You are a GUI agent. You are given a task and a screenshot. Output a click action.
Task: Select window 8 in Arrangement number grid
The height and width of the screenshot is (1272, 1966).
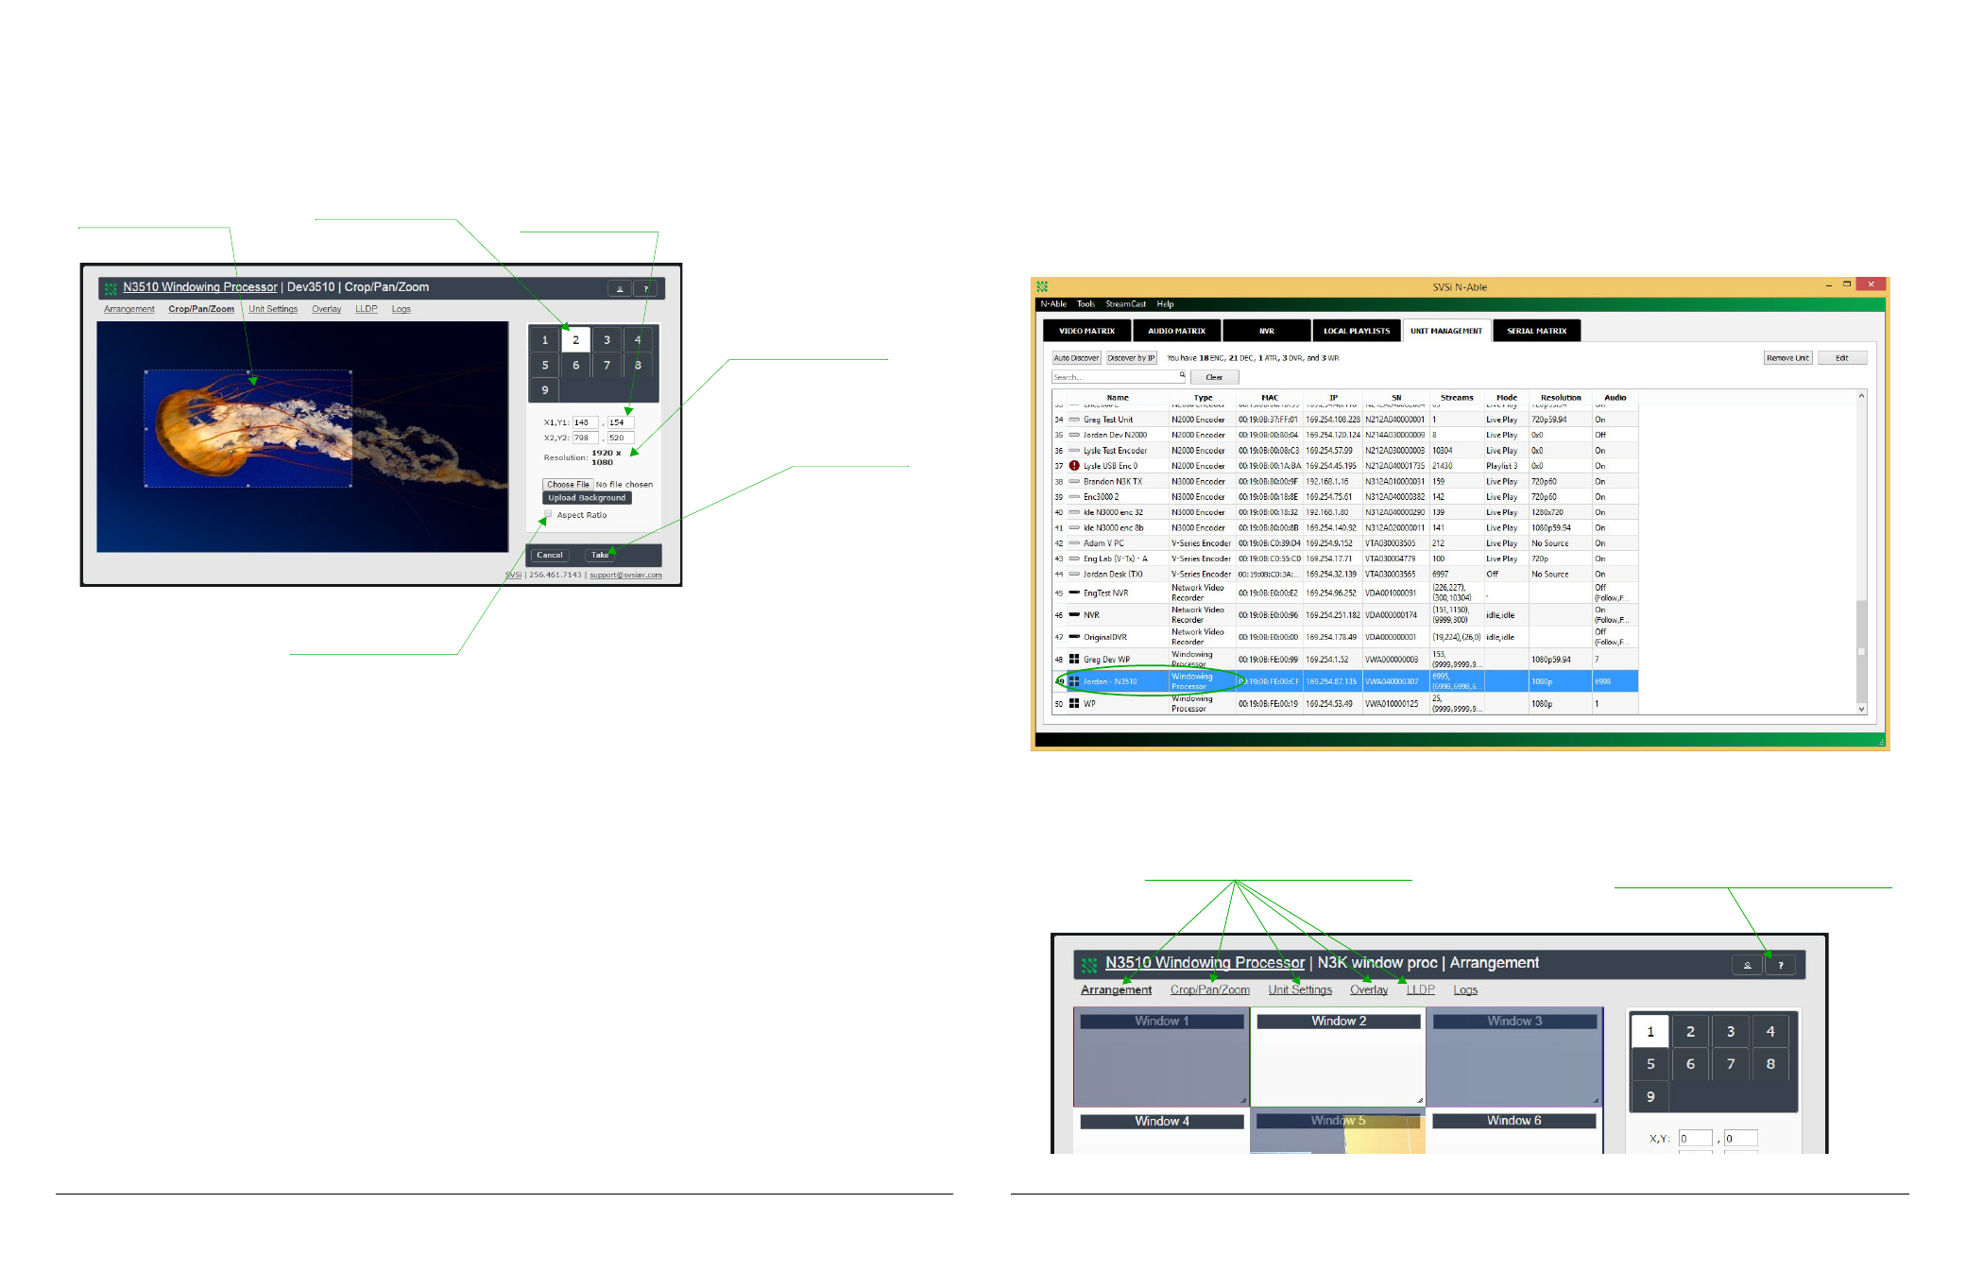(1770, 1063)
